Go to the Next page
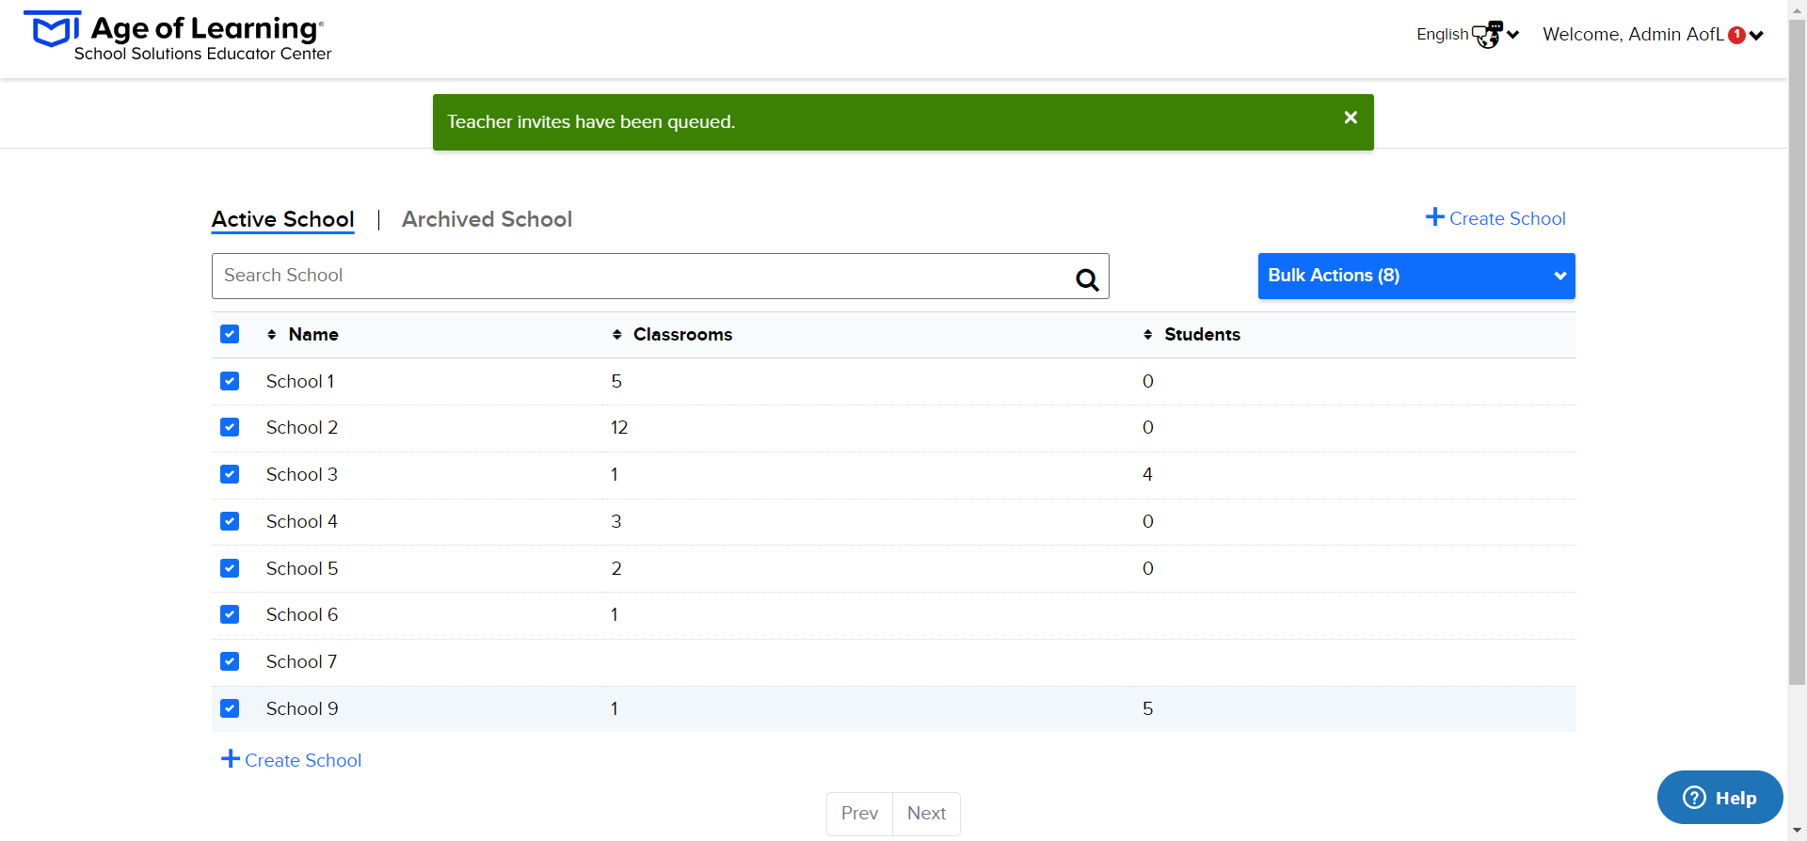Image resolution: width=1807 pixels, height=841 pixels. pos(926,814)
